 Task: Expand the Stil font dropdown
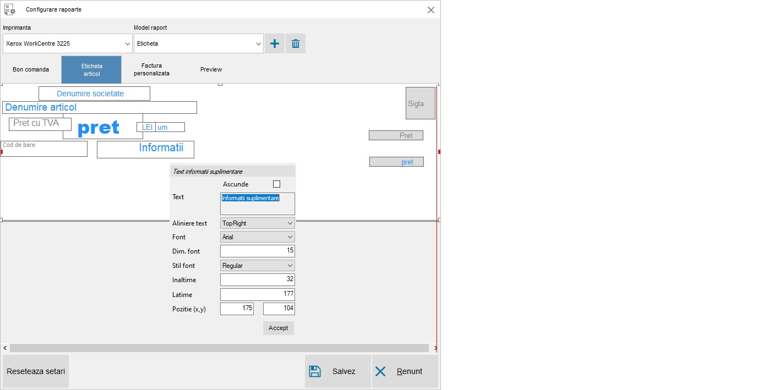tap(258, 266)
